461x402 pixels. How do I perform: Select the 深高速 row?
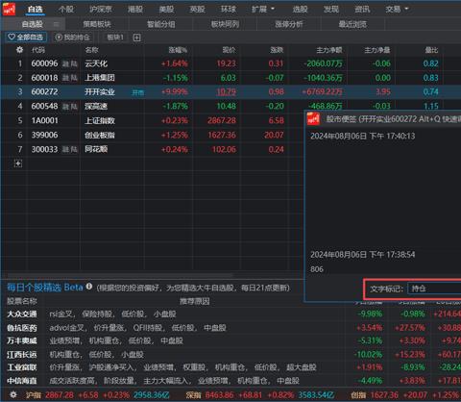tap(153, 106)
